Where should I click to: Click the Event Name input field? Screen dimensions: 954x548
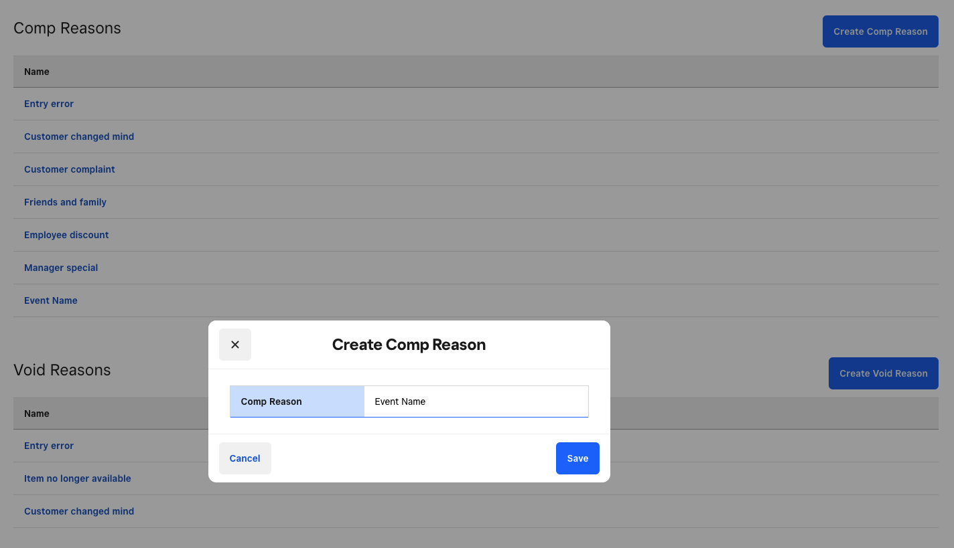click(x=476, y=401)
